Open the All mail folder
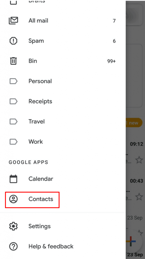This screenshot has height=259, width=145. (x=63, y=21)
